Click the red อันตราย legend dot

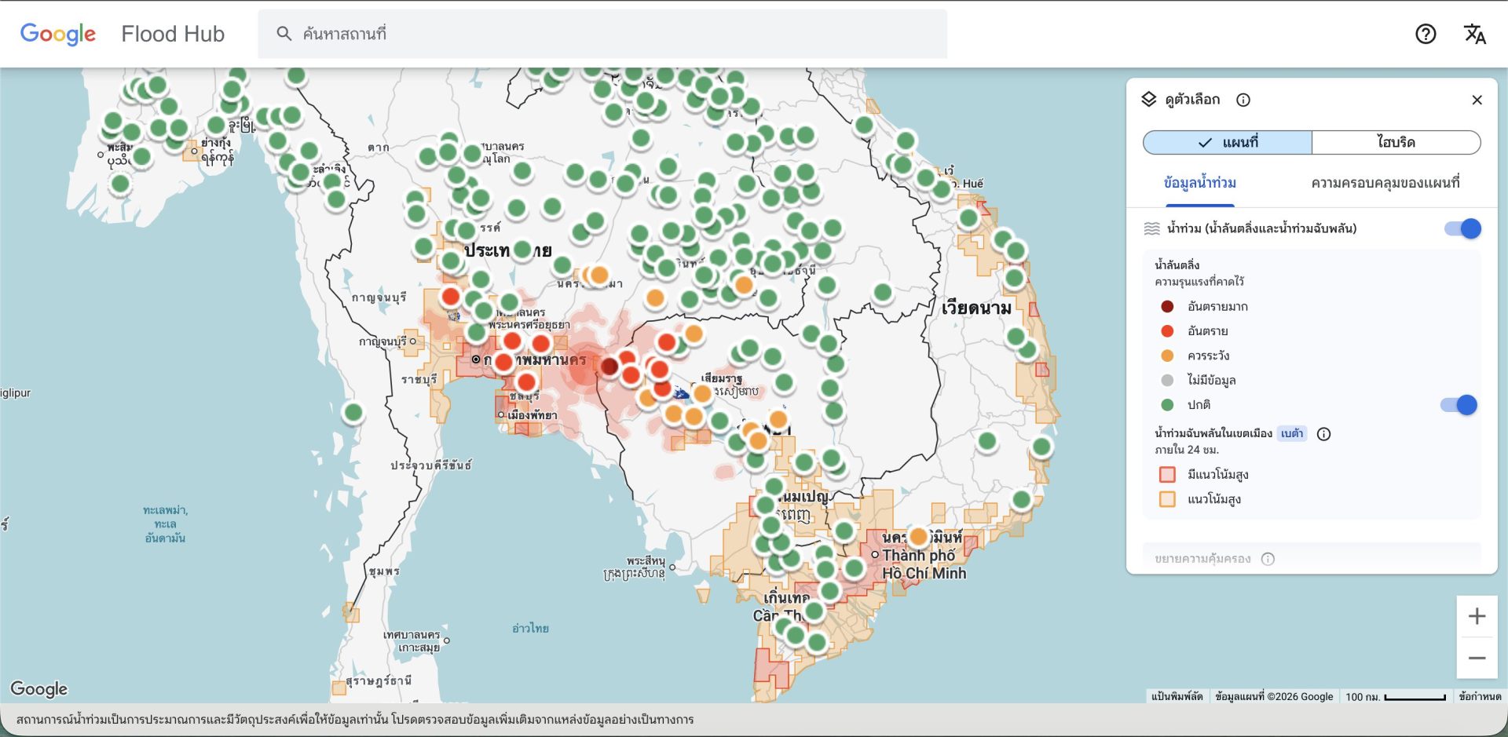pos(1167,331)
